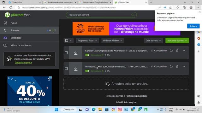202x113 pixels.
Task: Open the Programa: Todo filter dropdown
Action: tap(87, 40)
